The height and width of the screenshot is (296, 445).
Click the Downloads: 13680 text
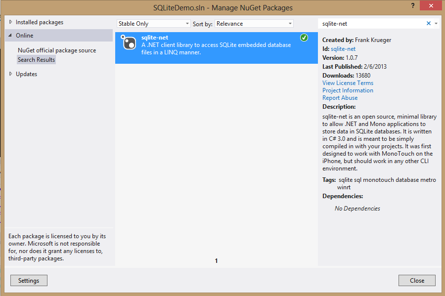click(x=346, y=76)
